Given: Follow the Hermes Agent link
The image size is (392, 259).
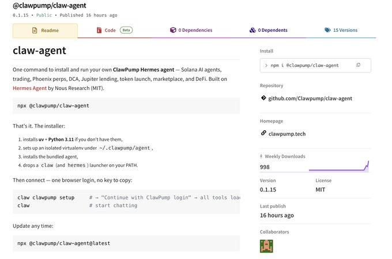Looking at the screenshot, I should click(30, 88).
